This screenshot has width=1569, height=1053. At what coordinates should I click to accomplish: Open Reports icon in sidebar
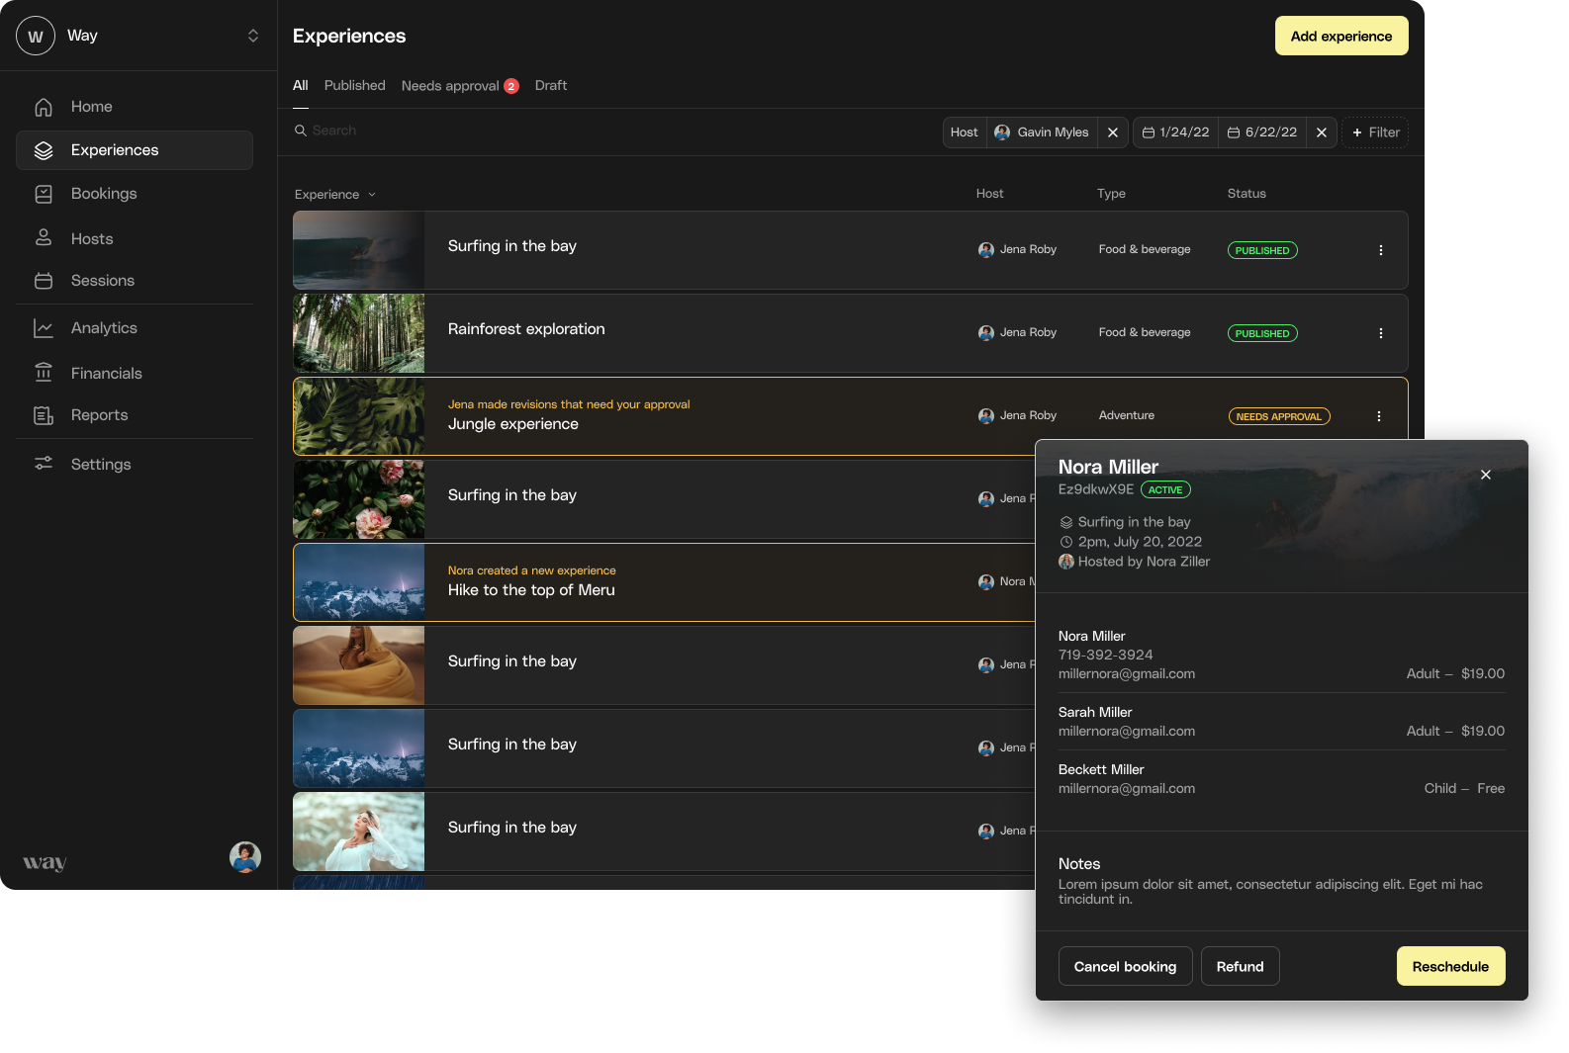pos(44,415)
